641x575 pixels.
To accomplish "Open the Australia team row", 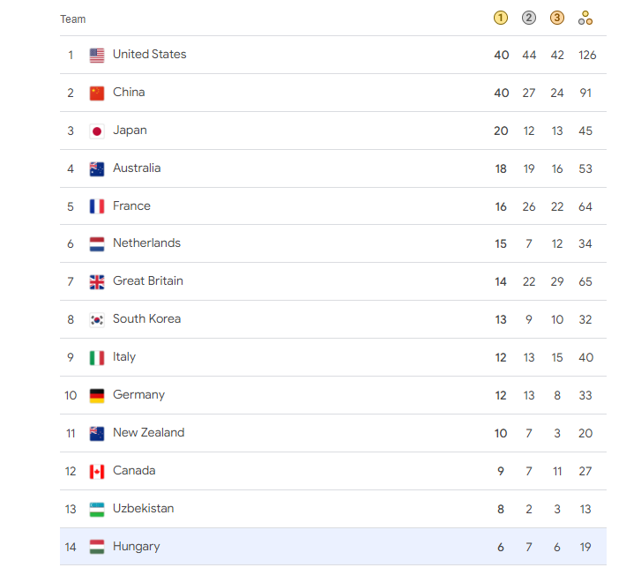I will [333, 168].
